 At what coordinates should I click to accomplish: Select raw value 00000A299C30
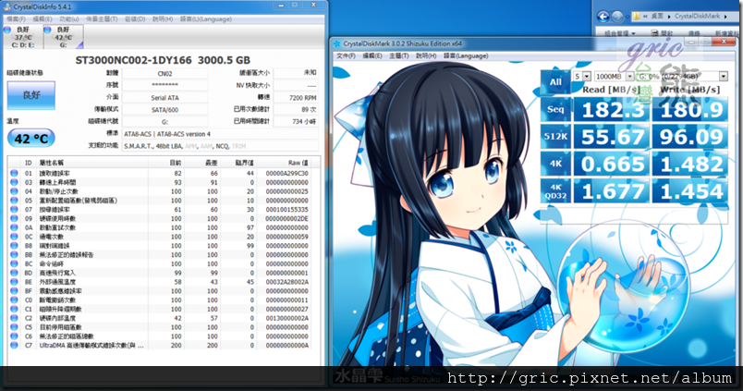(x=286, y=174)
